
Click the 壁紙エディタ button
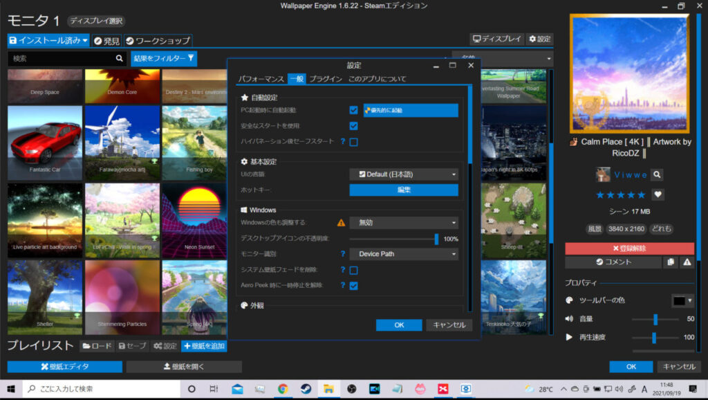pyautogui.click(x=65, y=367)
